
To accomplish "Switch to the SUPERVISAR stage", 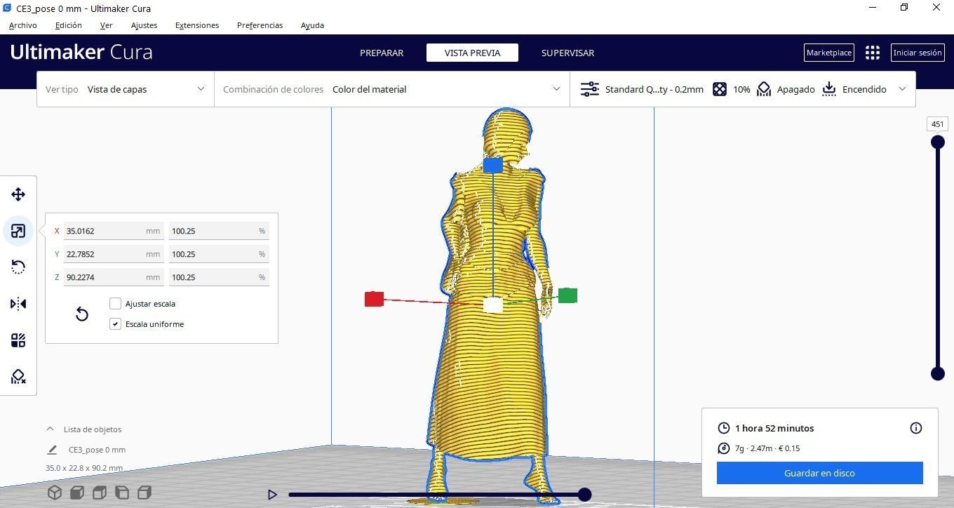I will (567, 53).
